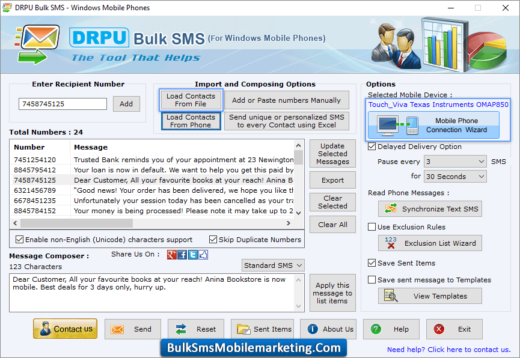The width and height of the screenshot is (520, 358).
Task: Click the Message column header
Action: (182, 147)
